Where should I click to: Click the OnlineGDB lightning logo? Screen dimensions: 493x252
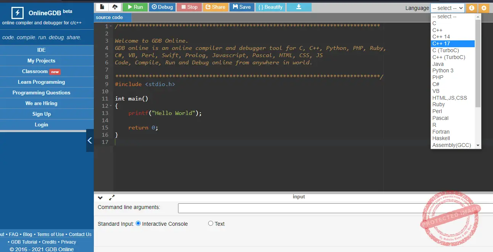tap(18, 13)
